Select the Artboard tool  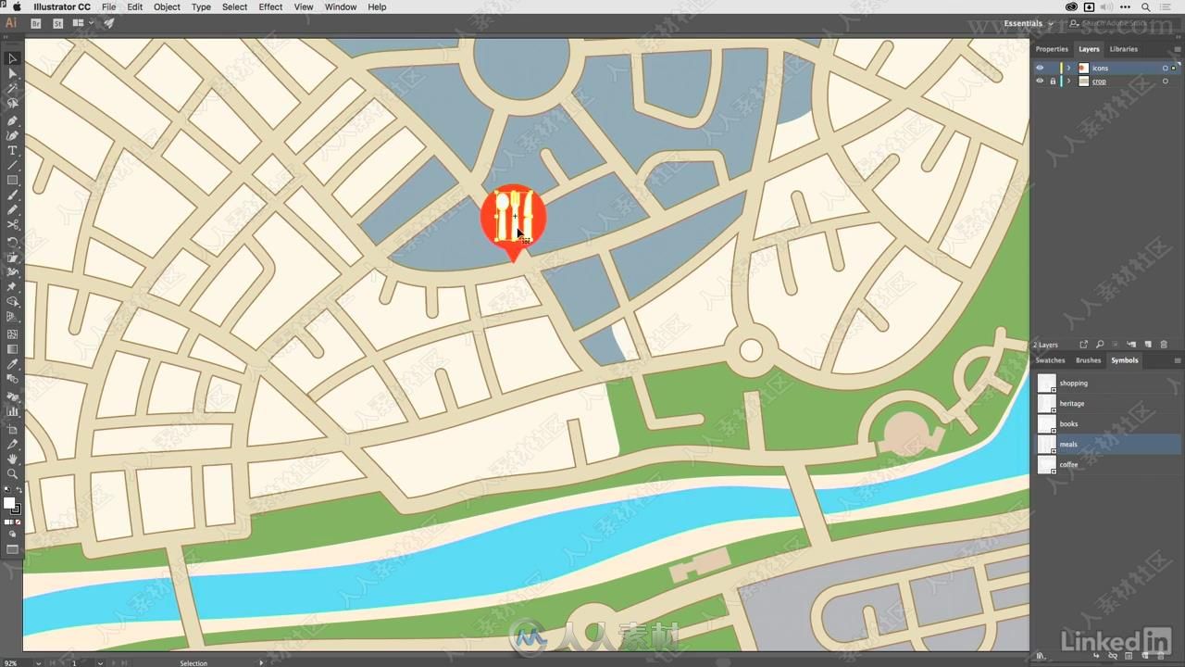[12, 430]
